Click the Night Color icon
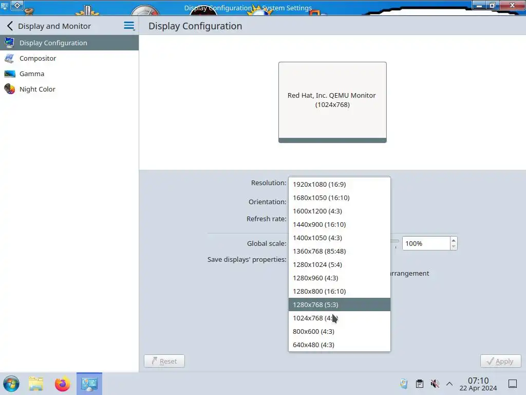The width and height of the screenshot is (526, 395). click(9, 89)
